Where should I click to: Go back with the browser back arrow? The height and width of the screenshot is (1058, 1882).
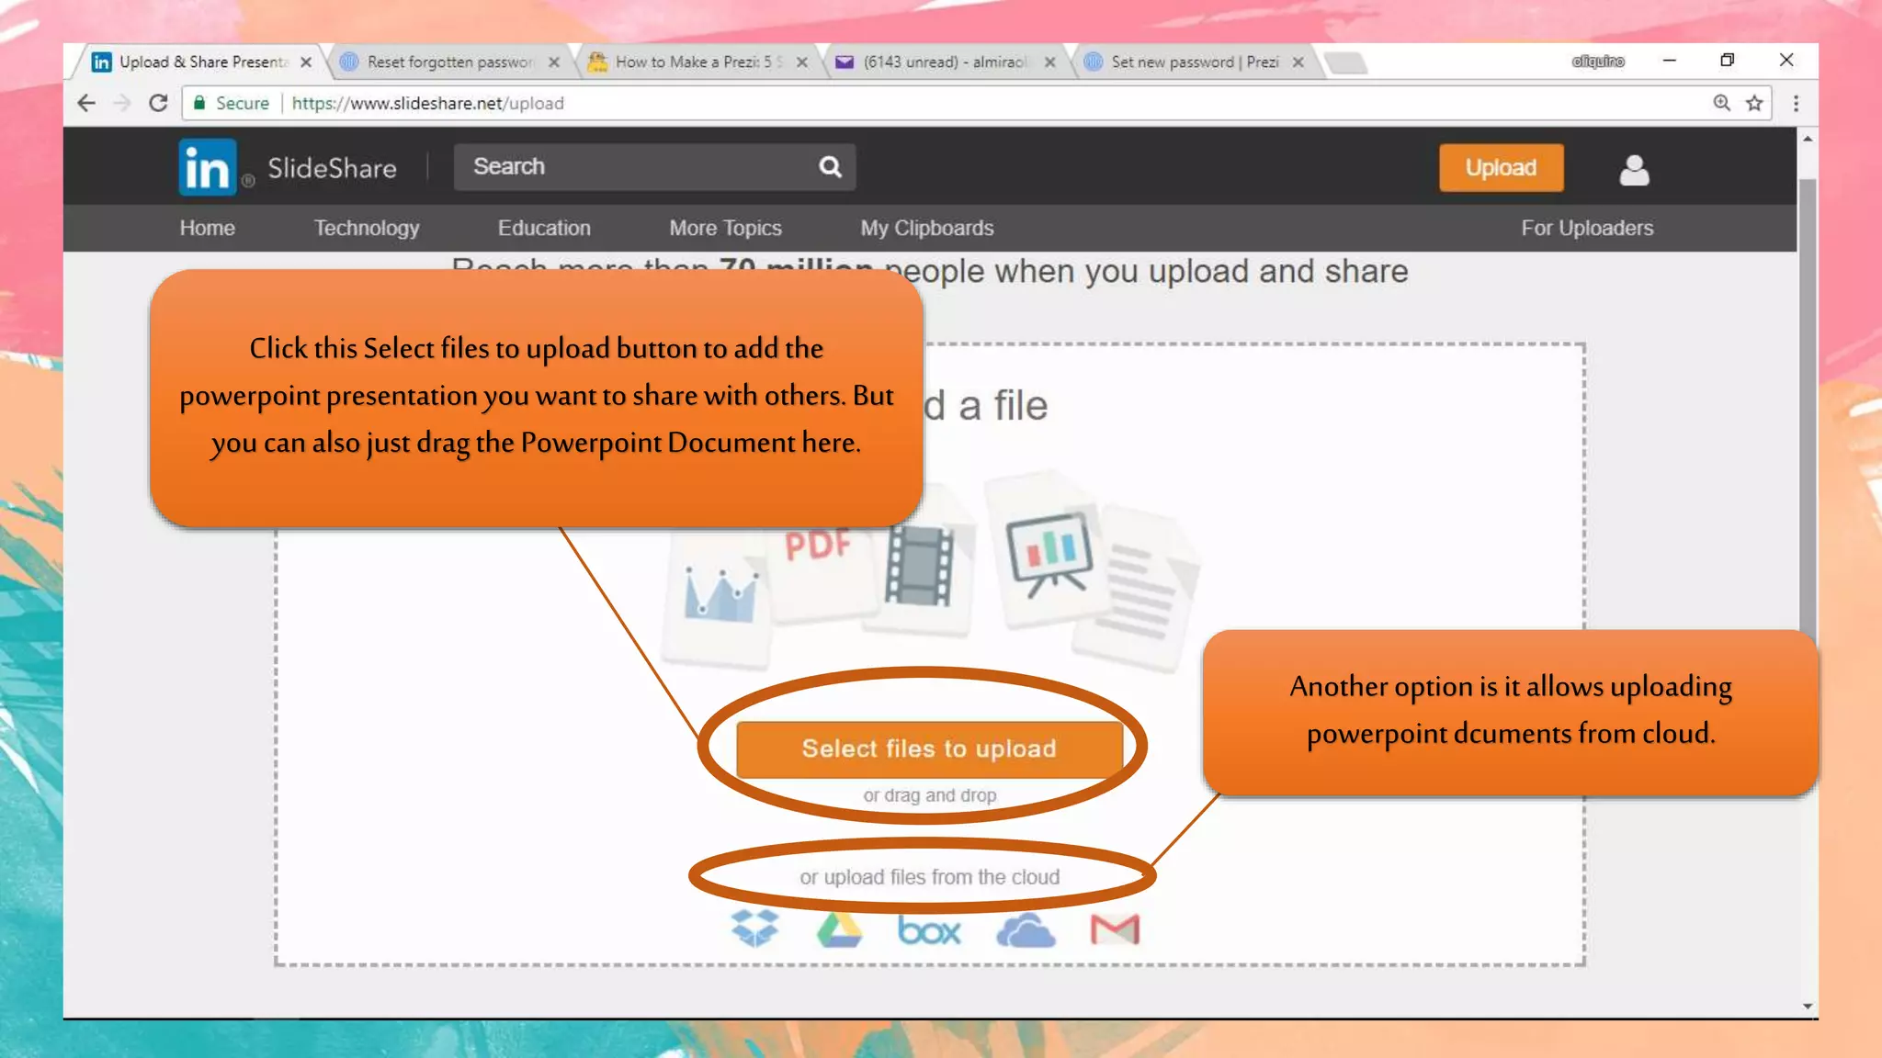(x=86, y=103)
